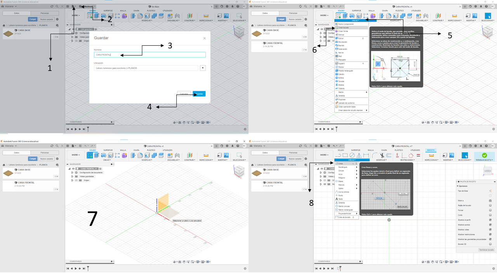497x279 pixels.
Task: Close the Guardar dialog with the X
Action: coord(205,38)
